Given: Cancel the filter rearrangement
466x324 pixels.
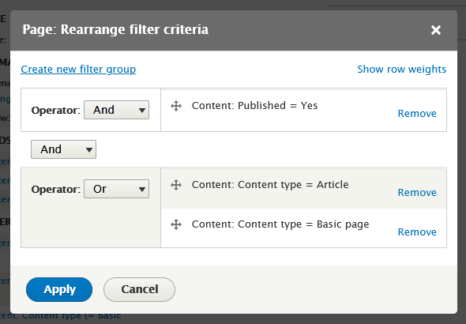Looking at the screenshot, I should [139, 289].
